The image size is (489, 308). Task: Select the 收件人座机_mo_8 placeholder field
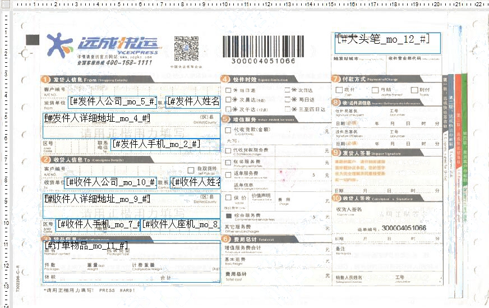tap(180, 225)
